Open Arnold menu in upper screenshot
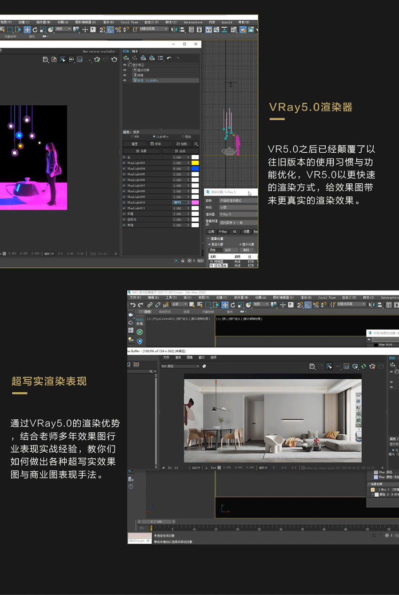 tap(227, 22)
